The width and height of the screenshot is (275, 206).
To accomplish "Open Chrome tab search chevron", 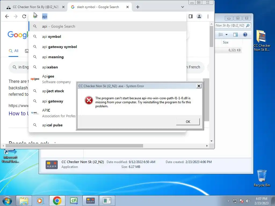I will (183, 7).
